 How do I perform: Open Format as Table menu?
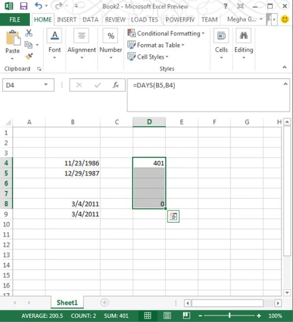(156, 45)
